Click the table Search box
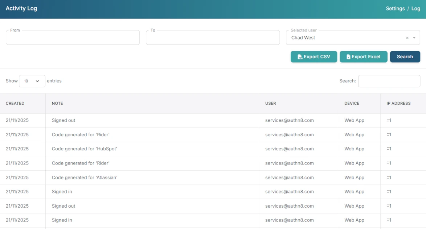 [389, 81]
